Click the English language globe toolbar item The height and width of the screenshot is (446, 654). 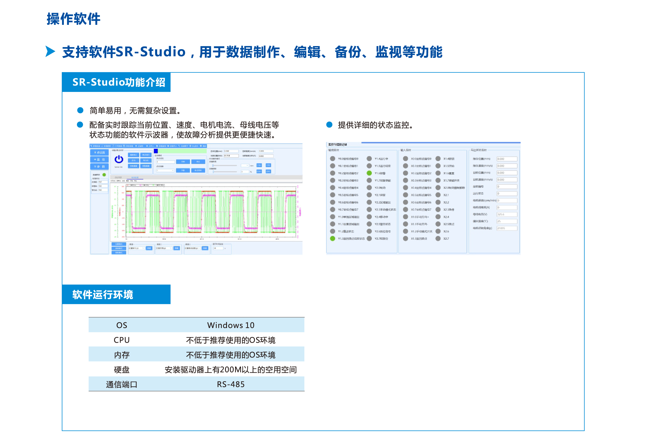(190, 146)
